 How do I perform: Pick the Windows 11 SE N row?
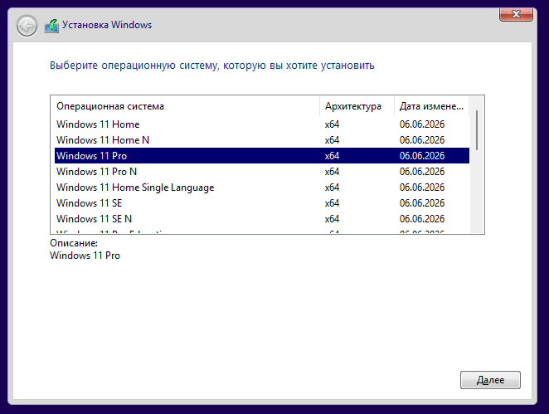point(262,219)
